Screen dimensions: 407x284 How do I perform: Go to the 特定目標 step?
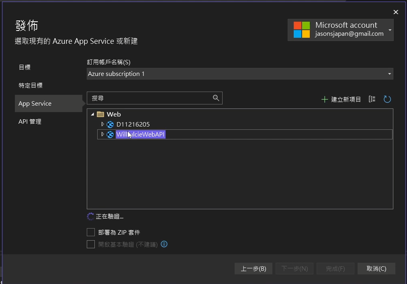click(31, 86)
